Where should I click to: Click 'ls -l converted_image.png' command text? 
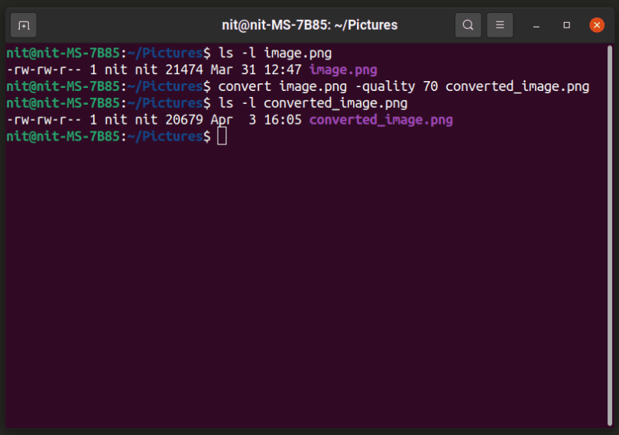point(313,103)
